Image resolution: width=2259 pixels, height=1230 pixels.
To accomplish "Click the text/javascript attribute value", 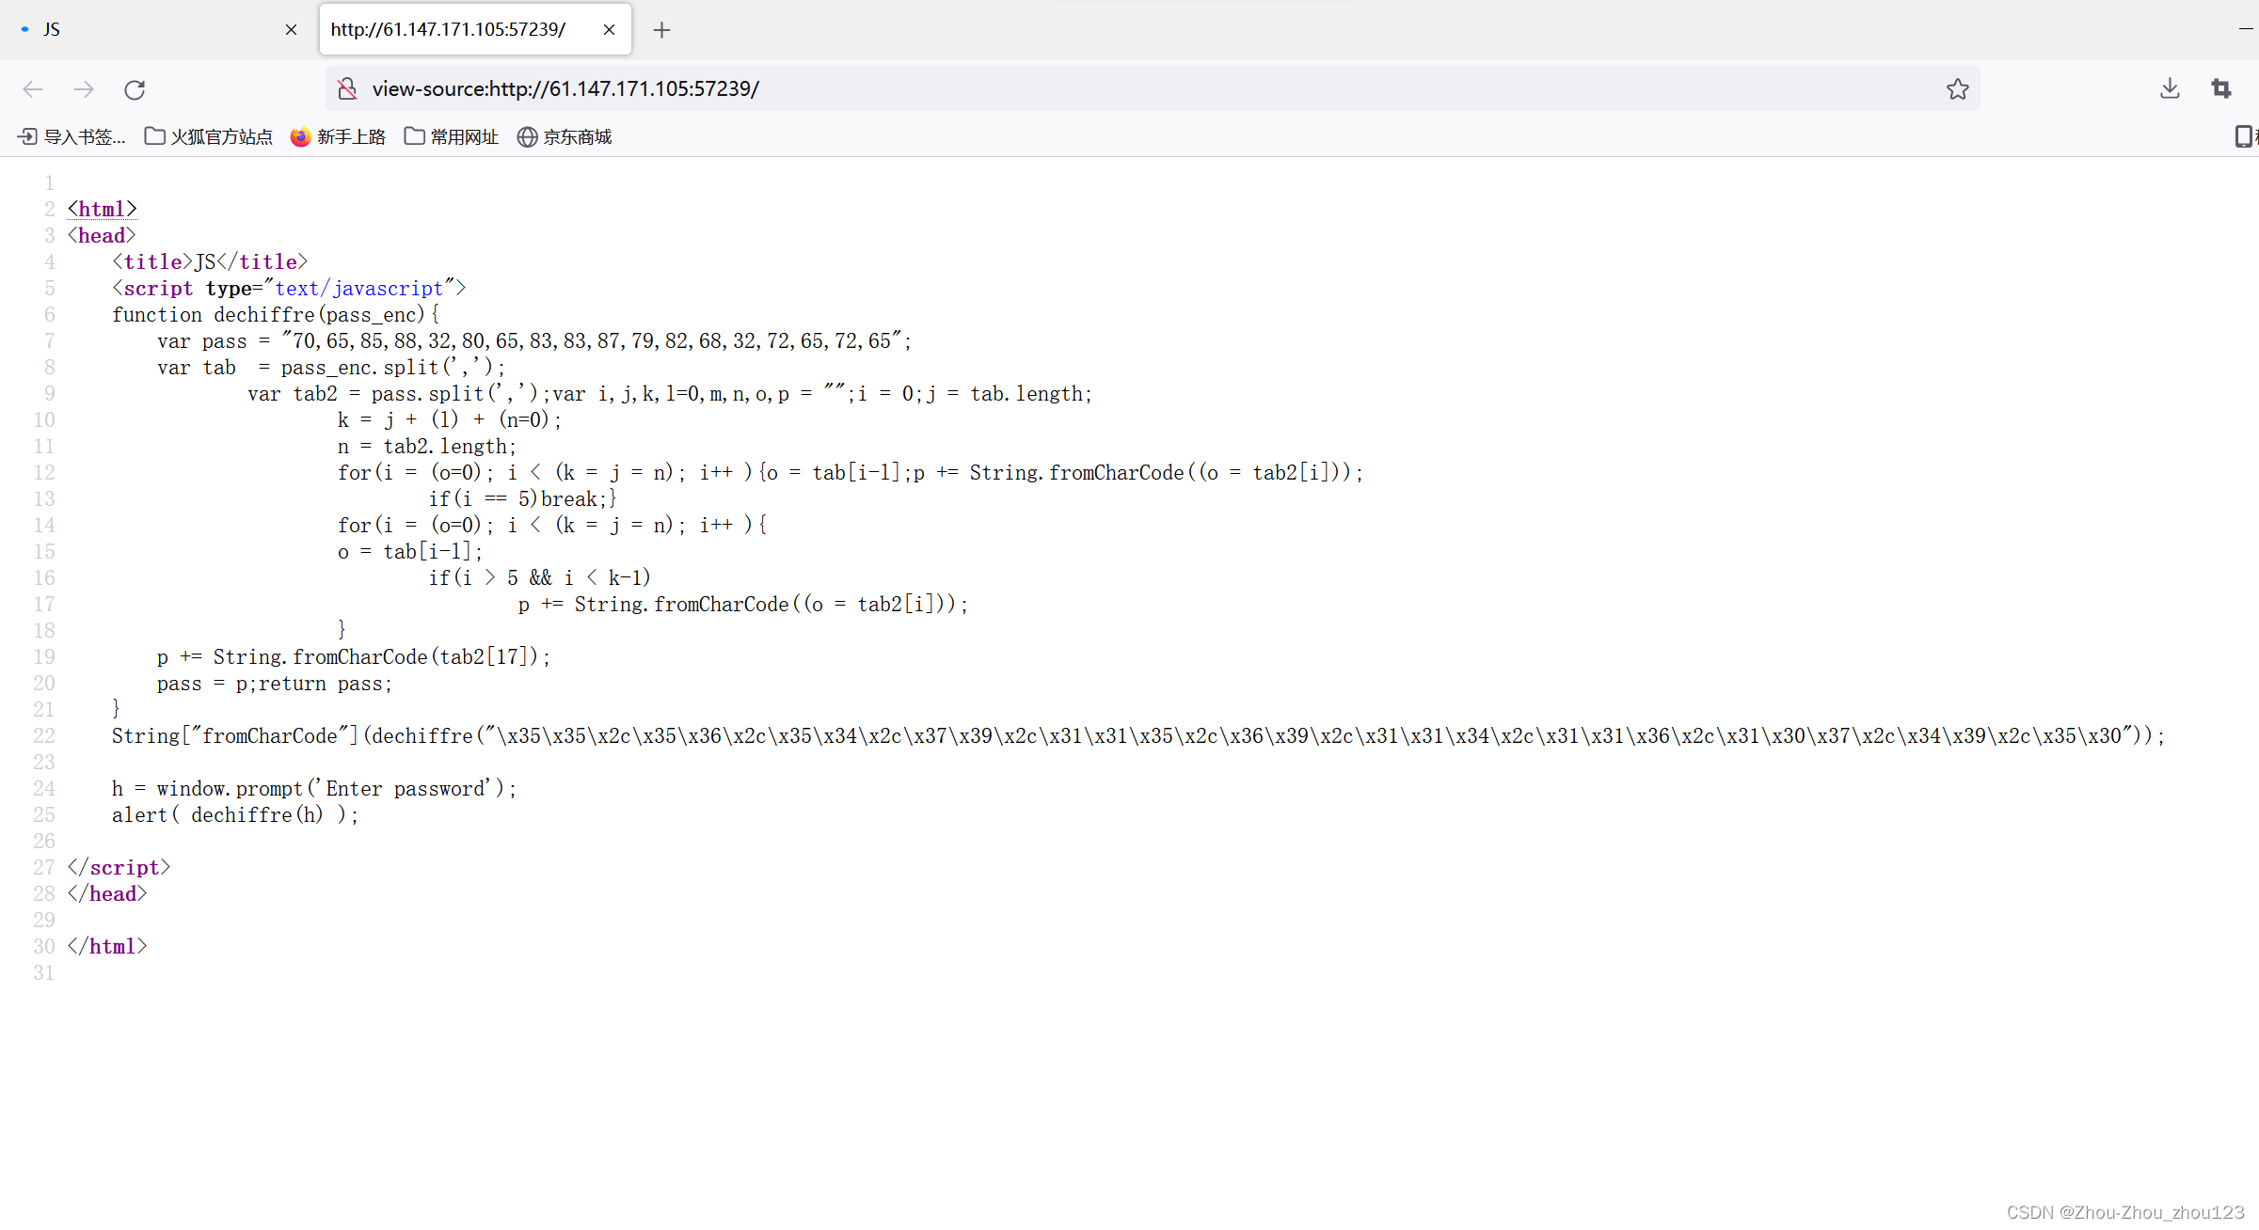I will pyautogui.click(x=358, y=288).
